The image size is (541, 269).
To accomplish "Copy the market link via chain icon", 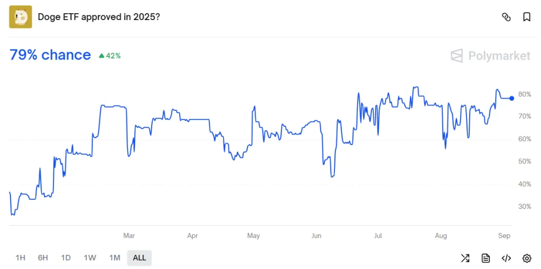I will click(506, 17).
